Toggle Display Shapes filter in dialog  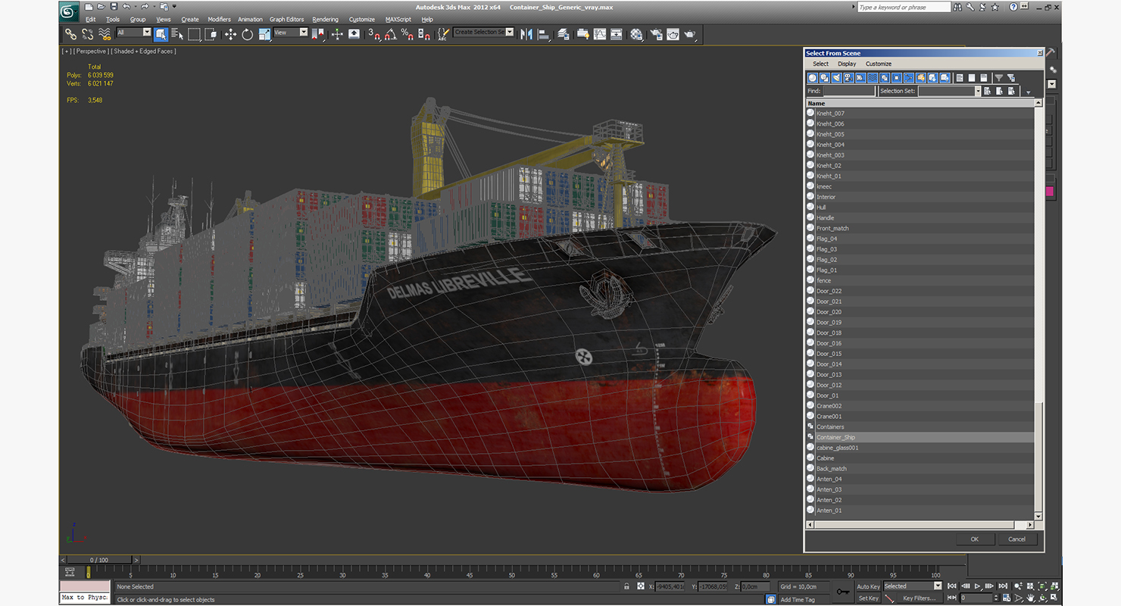(x=825, y=77)
